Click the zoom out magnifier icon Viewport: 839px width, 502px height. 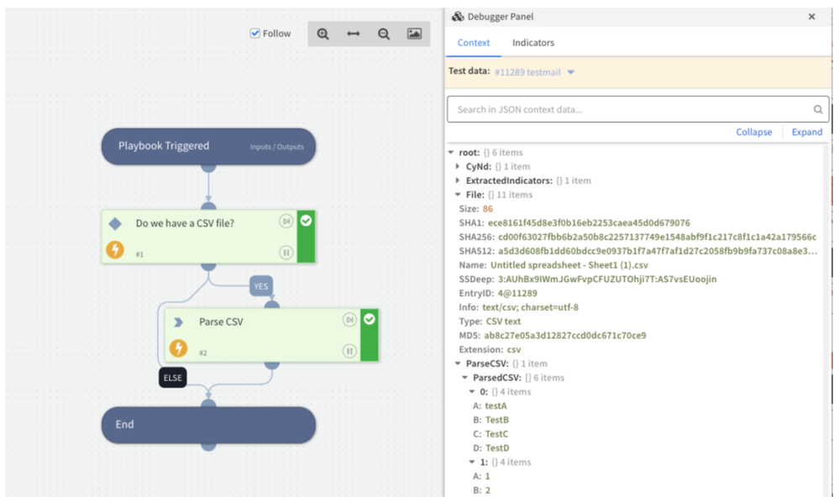coord(384,34)
